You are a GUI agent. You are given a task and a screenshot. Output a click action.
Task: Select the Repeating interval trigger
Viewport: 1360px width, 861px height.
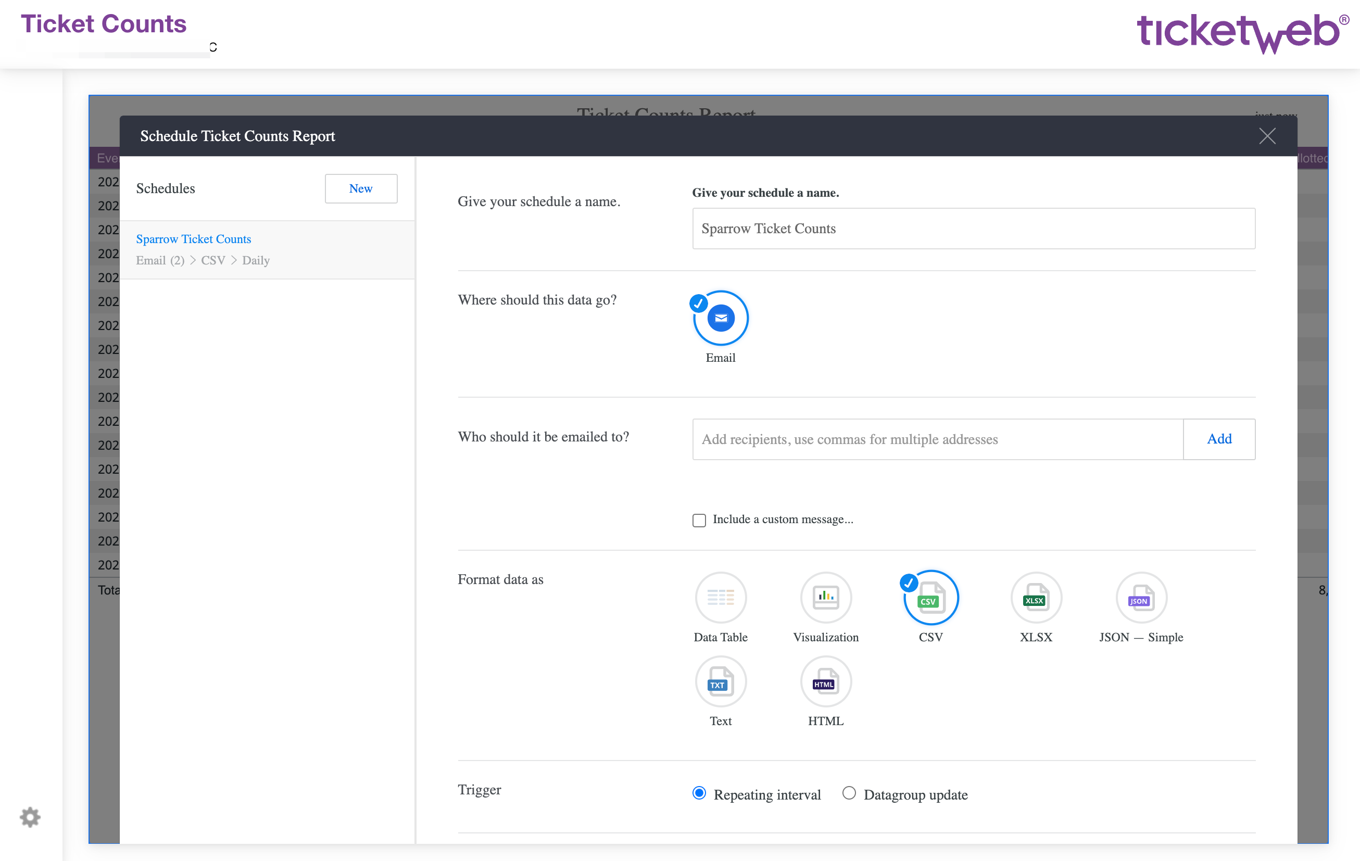point(699,793)
